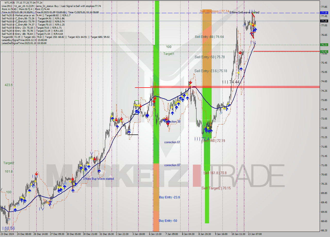330x237 pixels.
Task: Select the 'Sell Entry -88 | 76.64' label
Action: point(209,37)
